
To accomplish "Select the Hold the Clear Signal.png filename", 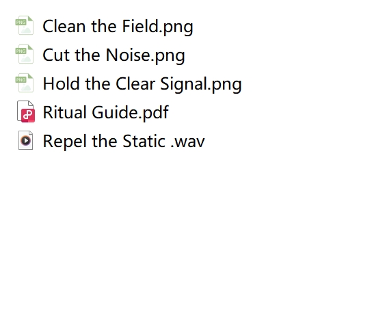I will 142,83.
